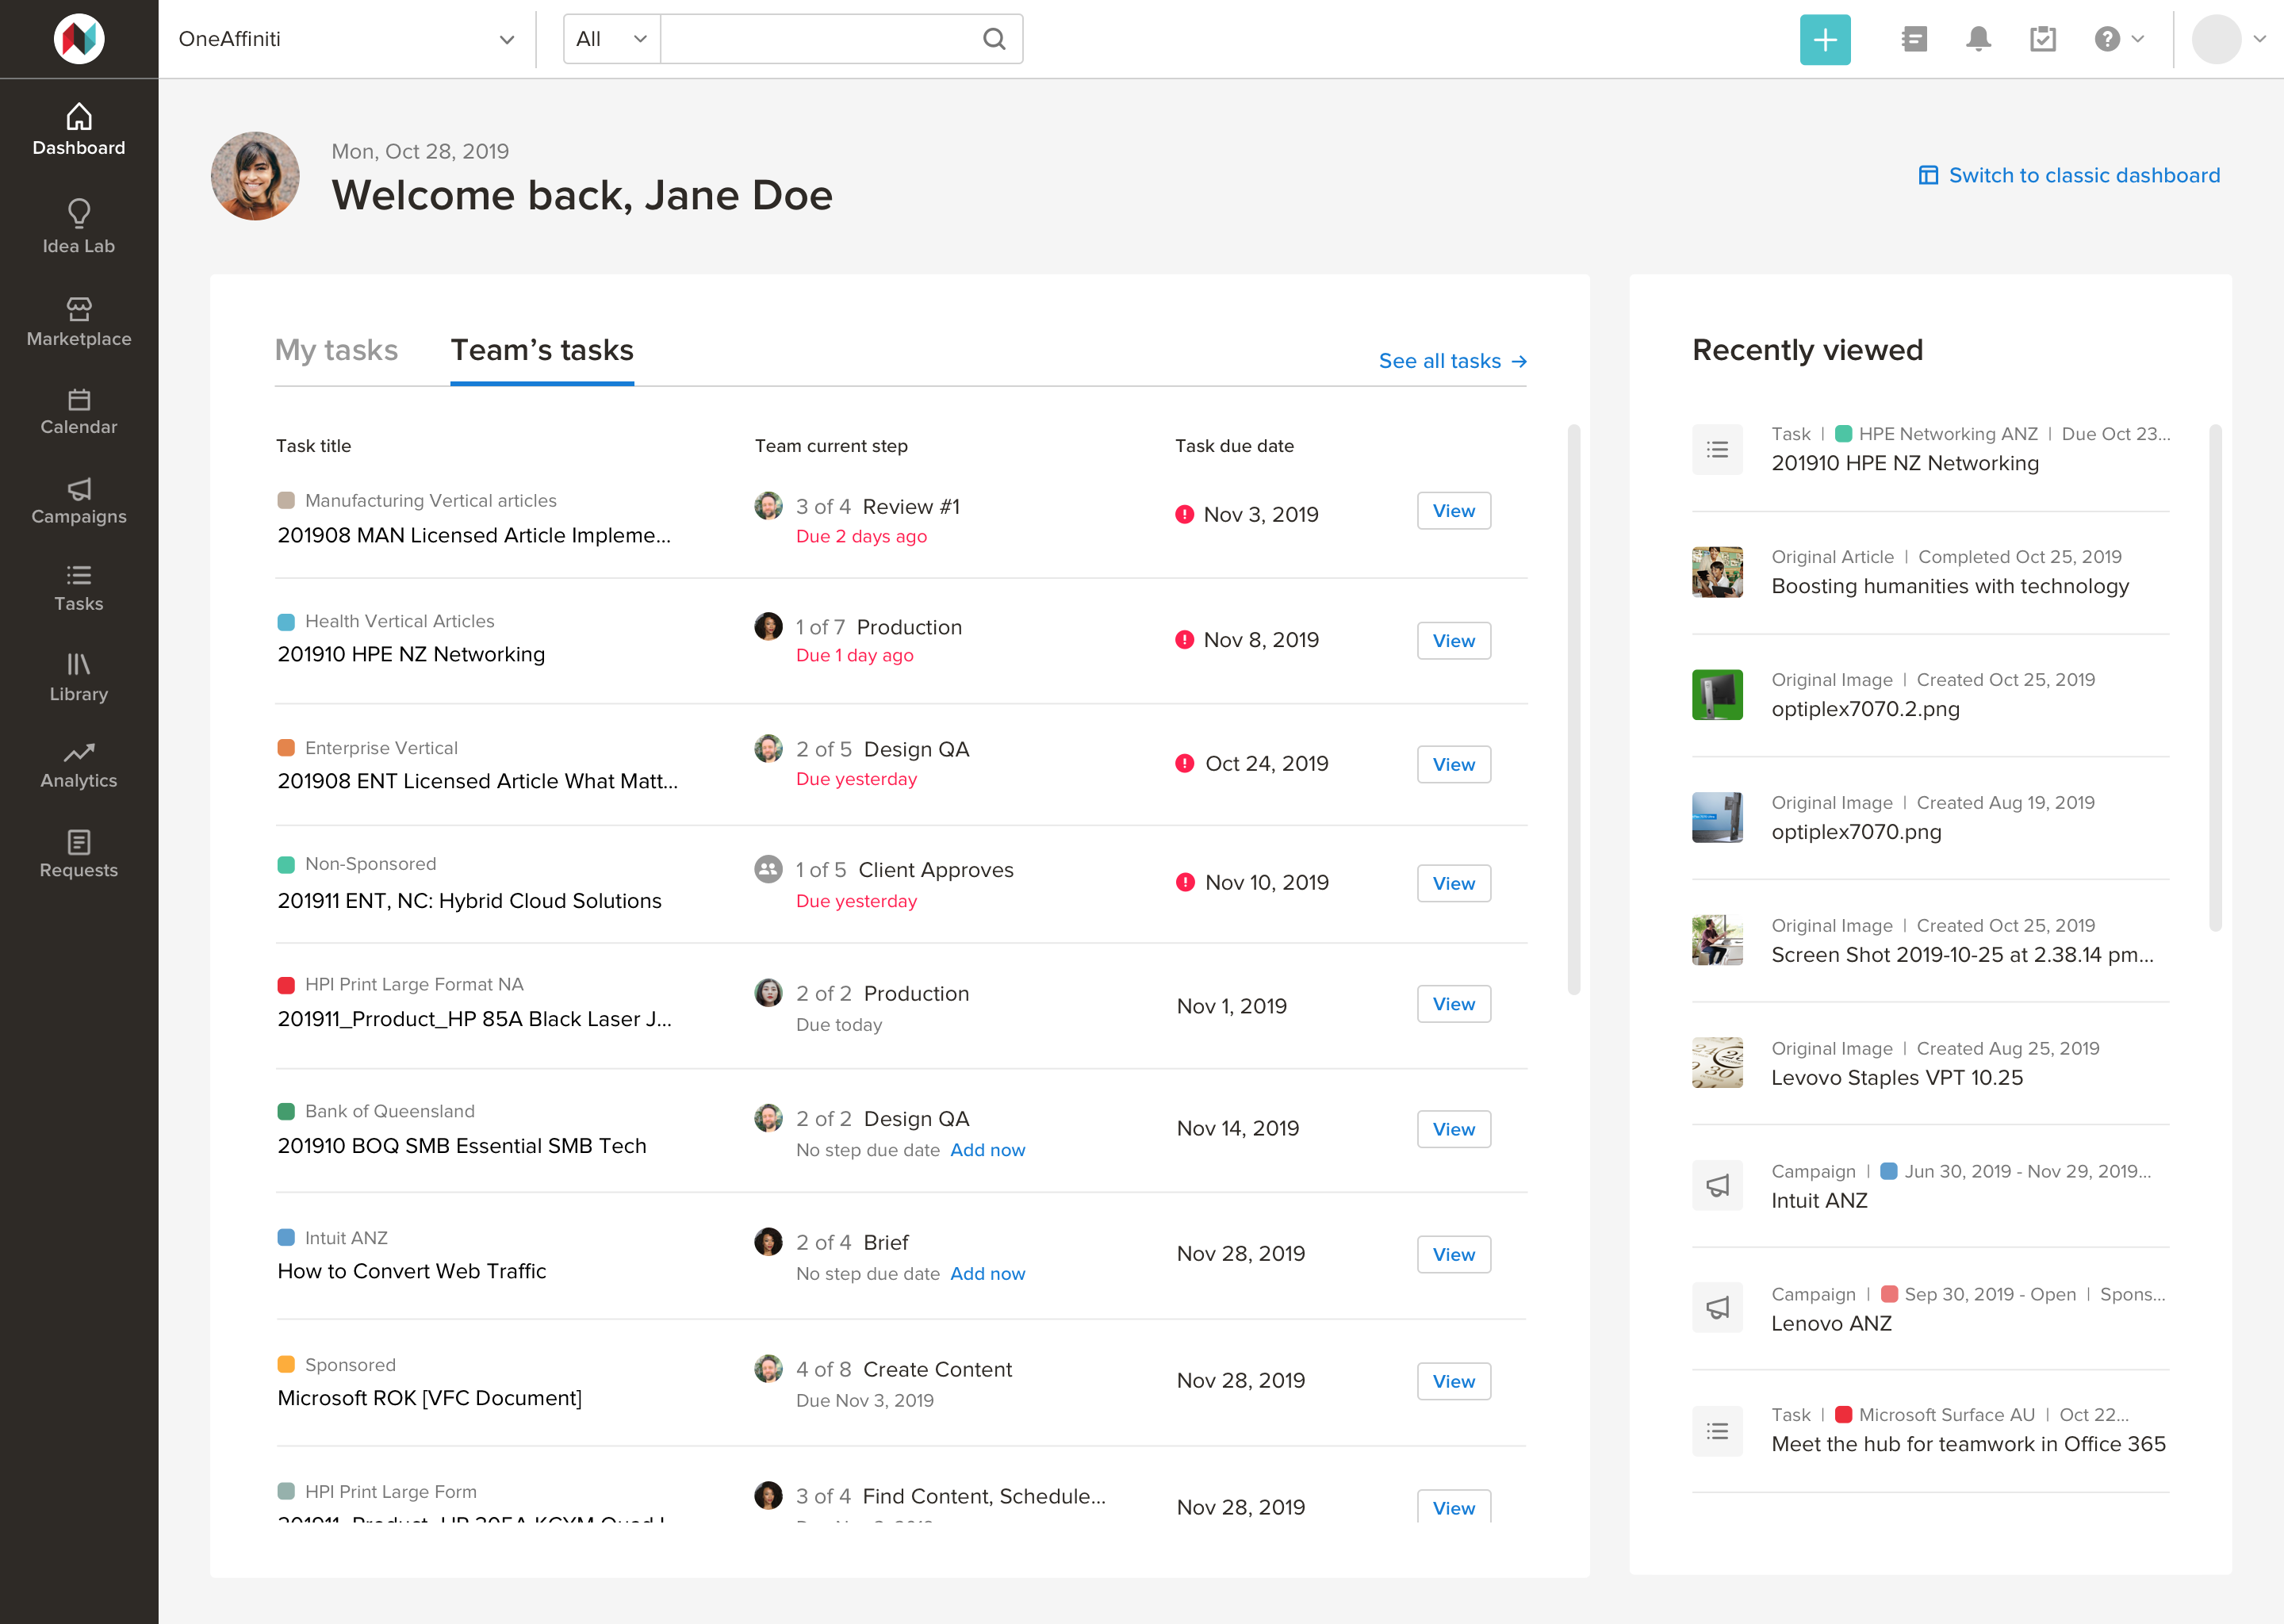Open the clipboard checklist icon in the header
This screenshot has height=1624, width=2284.
pyautogui.click(x=2042, y=39)
